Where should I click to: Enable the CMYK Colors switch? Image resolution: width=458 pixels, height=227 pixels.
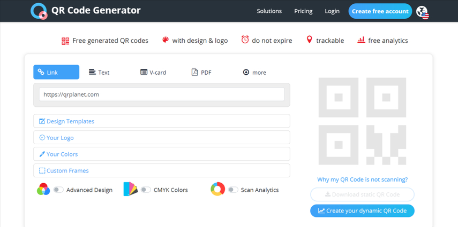[146, 190]
